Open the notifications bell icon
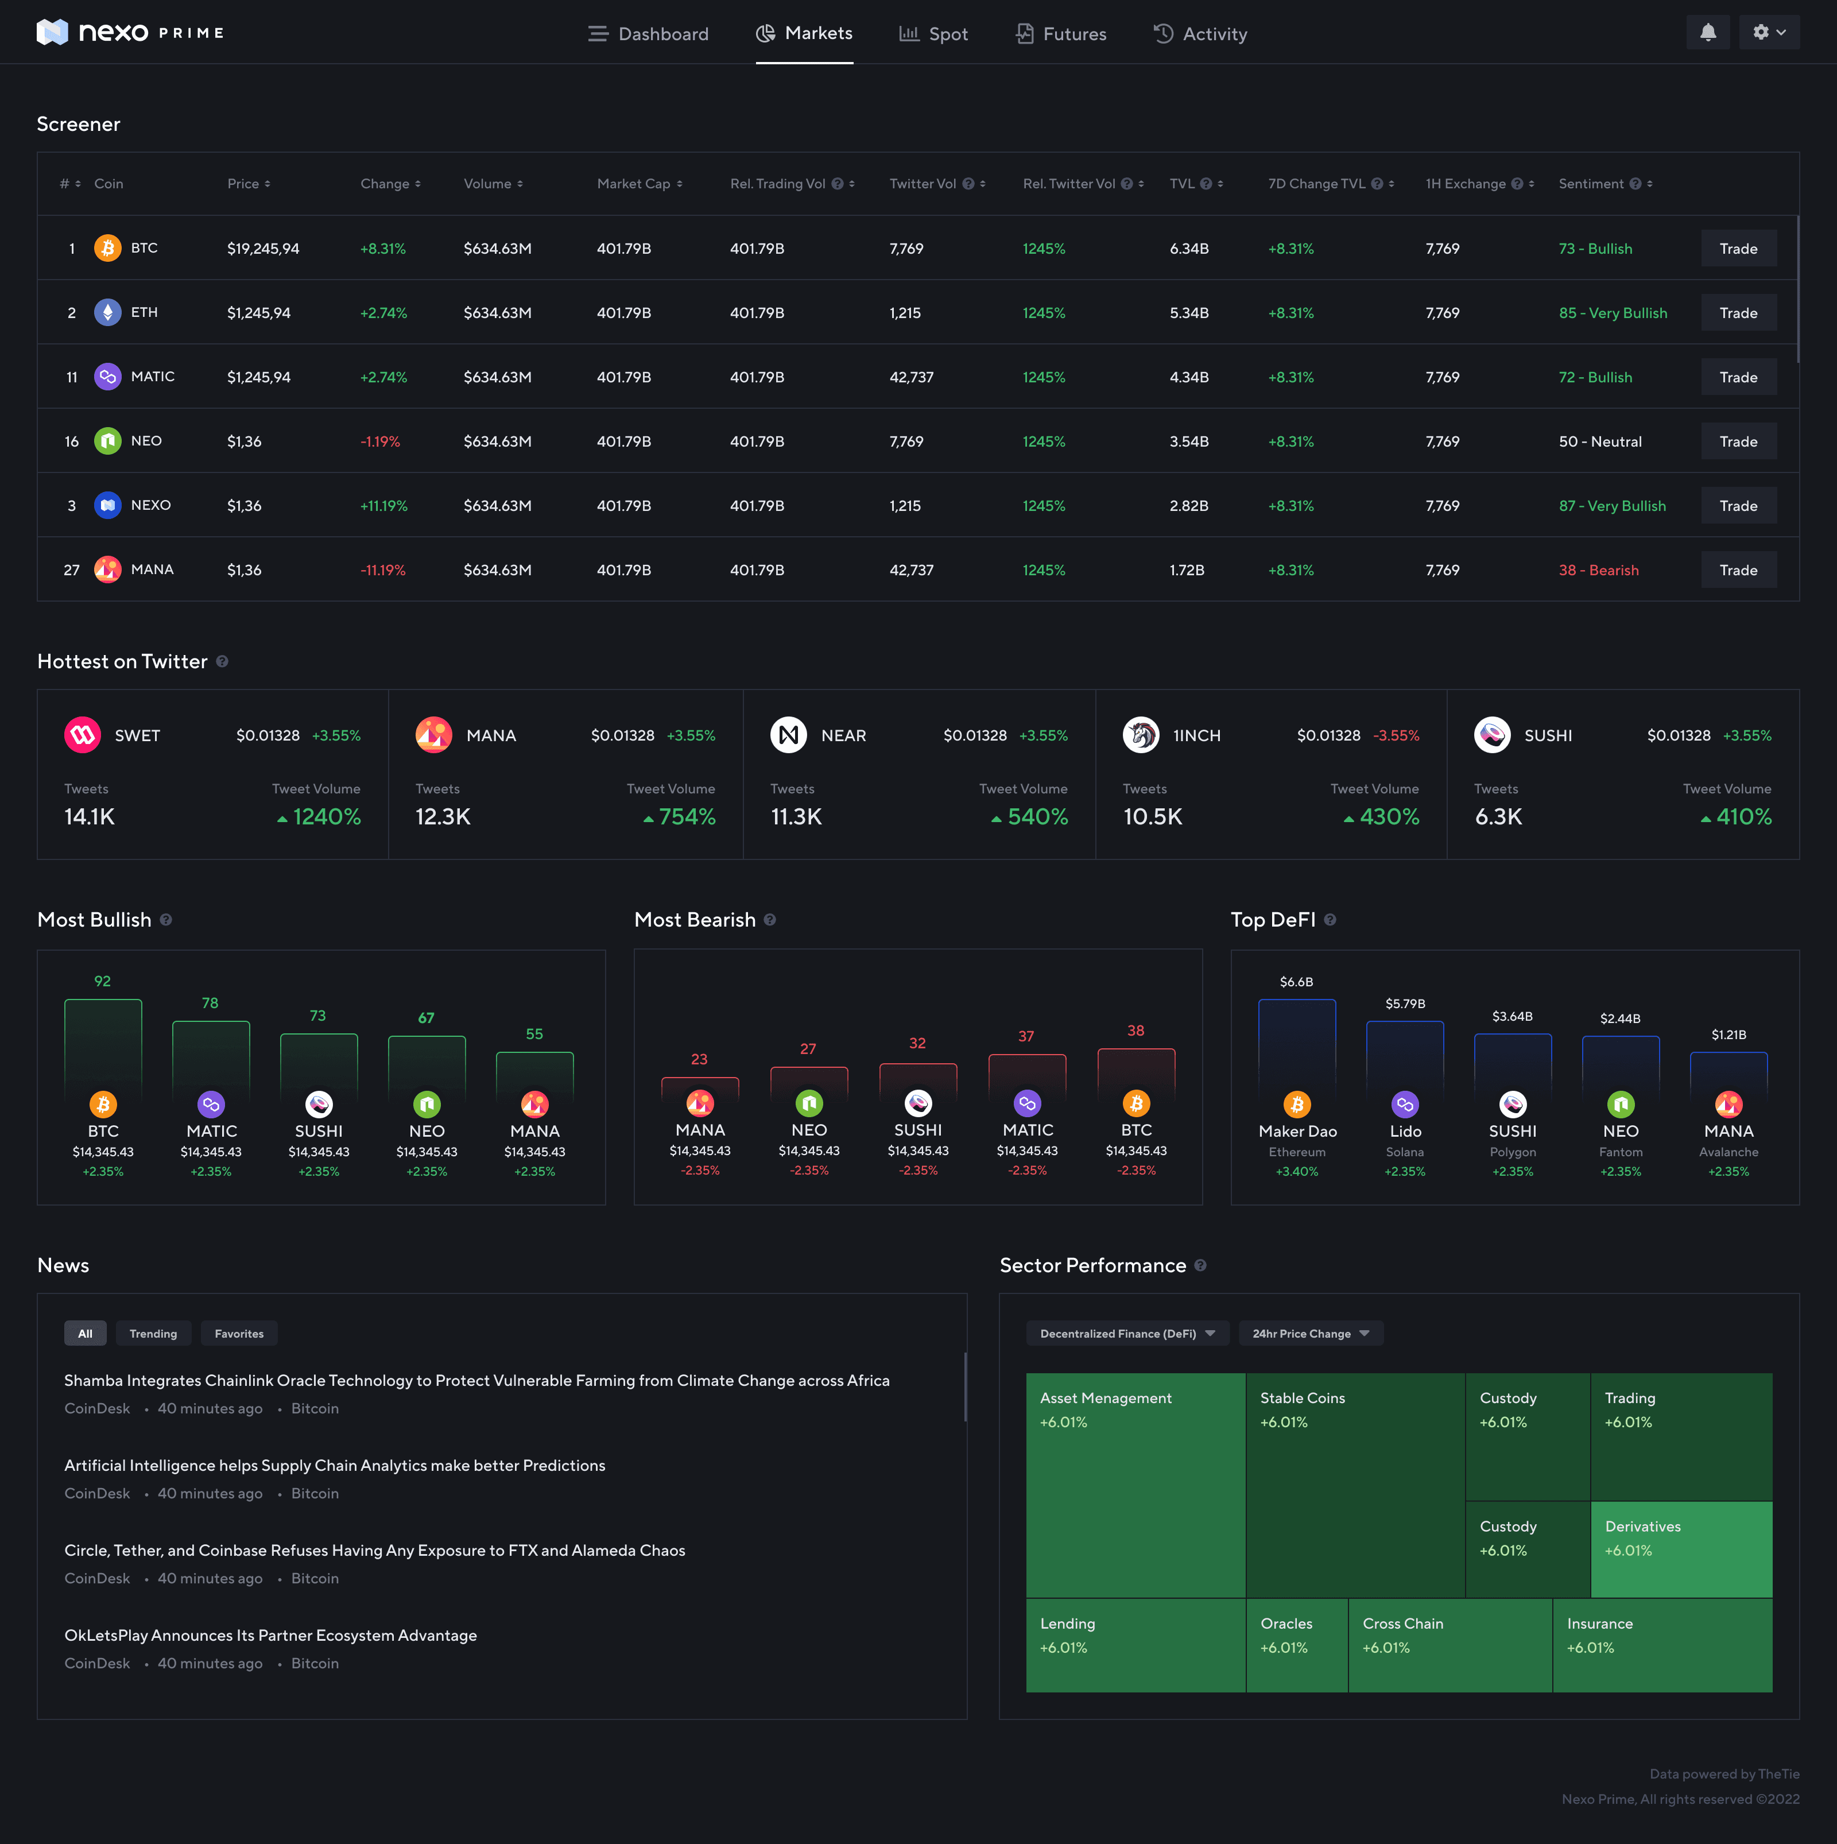The height and width of the screenshot is (1844, 1837). [x=1707, y=33]
